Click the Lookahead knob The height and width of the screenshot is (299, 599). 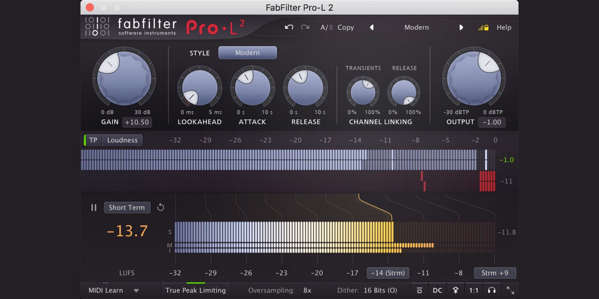[200, 88]
